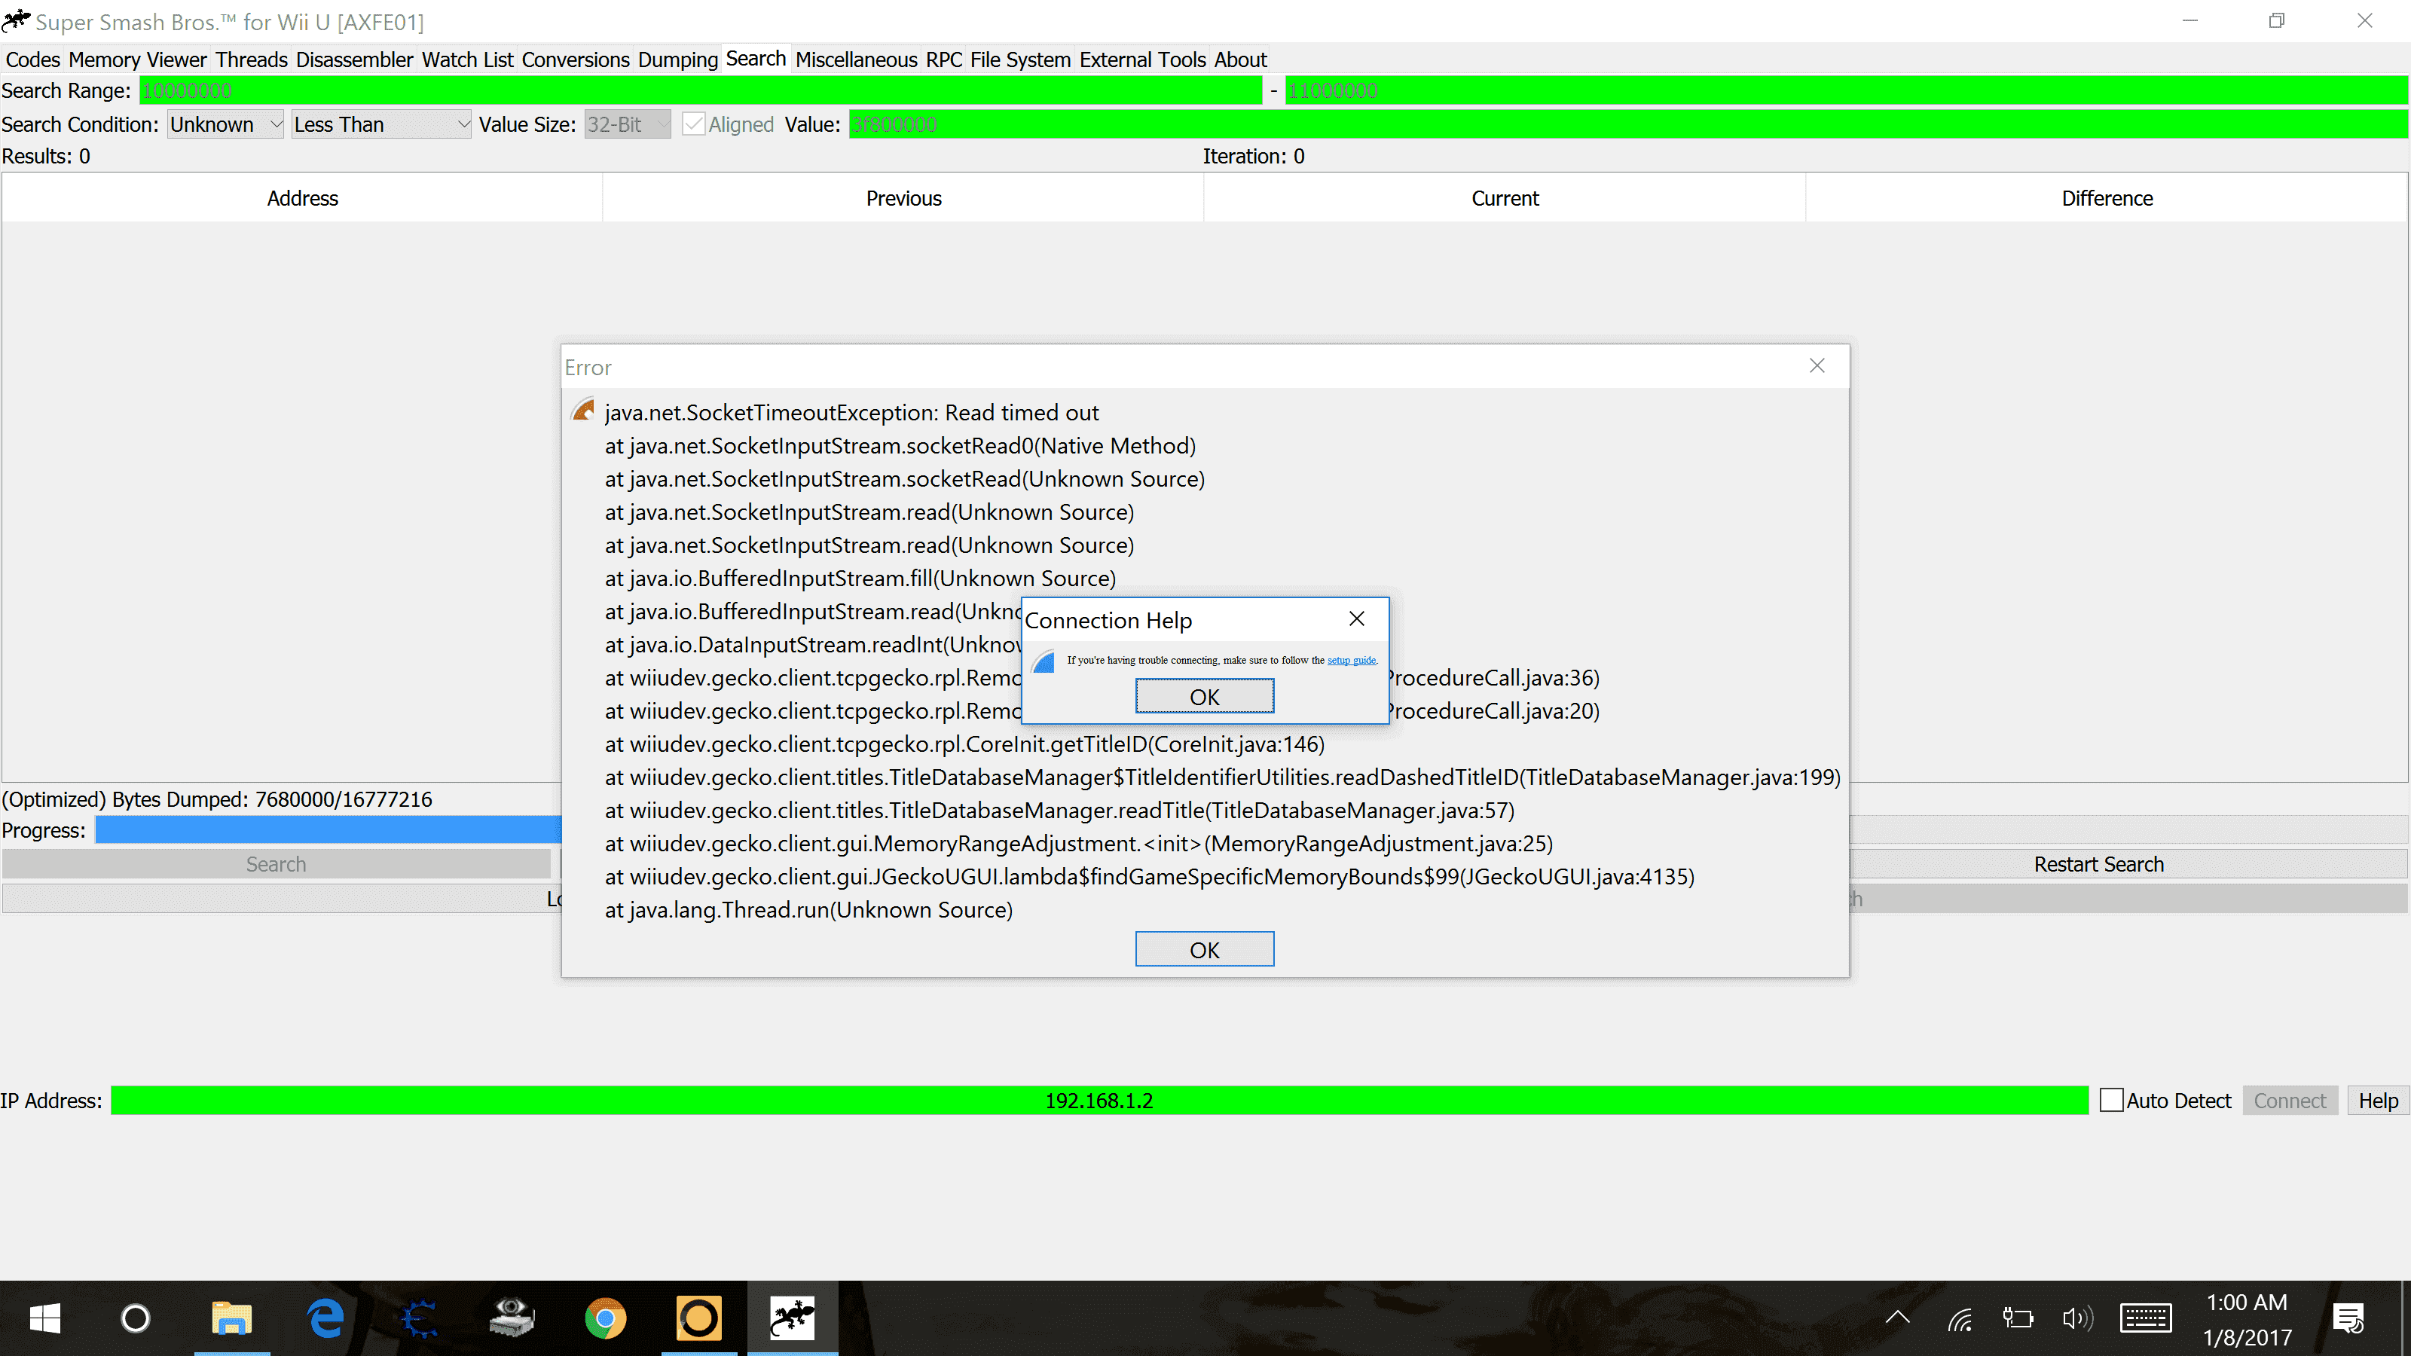The height and width of the screenshot is (1356, 2411).
Task: Click the CoreInit.getTitleID stack trace line
Action: [965, 744]
